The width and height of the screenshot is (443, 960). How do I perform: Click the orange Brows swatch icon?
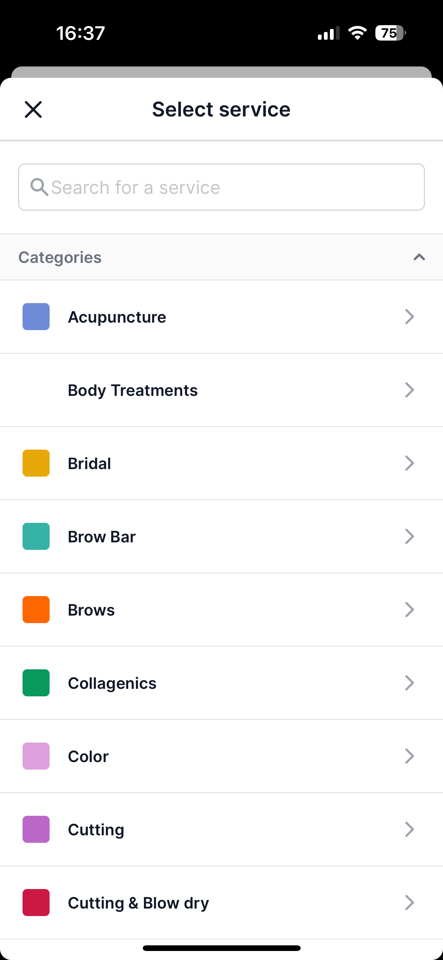pos(36,610)
